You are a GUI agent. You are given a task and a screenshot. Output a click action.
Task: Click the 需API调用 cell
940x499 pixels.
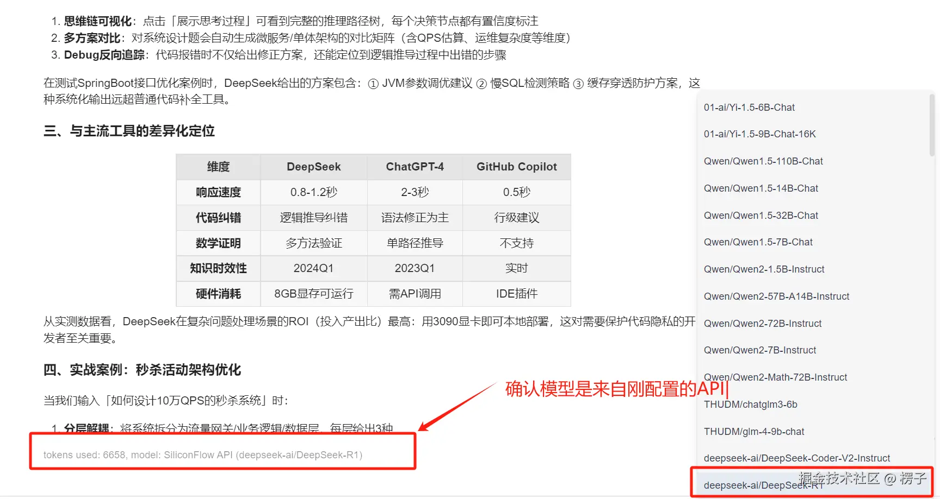click(415, 294)
